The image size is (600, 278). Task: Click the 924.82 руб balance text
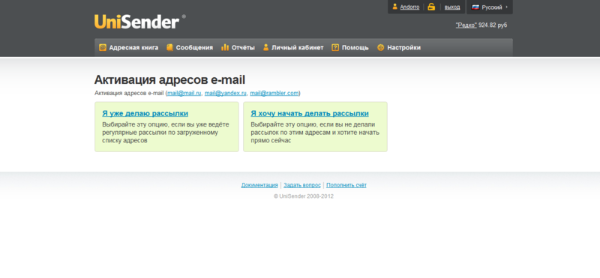493,25
